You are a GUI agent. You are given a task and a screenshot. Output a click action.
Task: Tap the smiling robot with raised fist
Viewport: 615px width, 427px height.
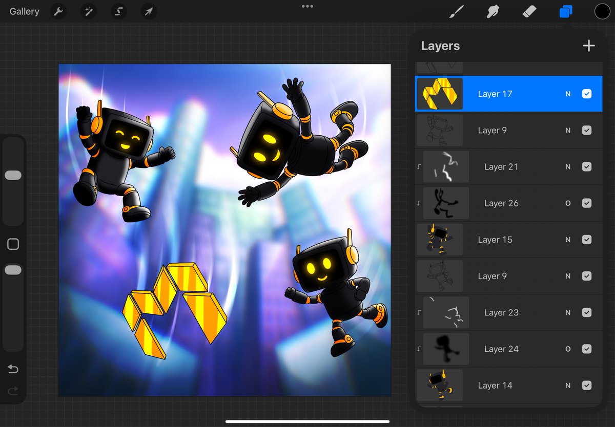[x=123, y=161]
